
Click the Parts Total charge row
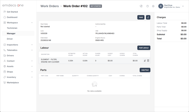coord(172,27)
